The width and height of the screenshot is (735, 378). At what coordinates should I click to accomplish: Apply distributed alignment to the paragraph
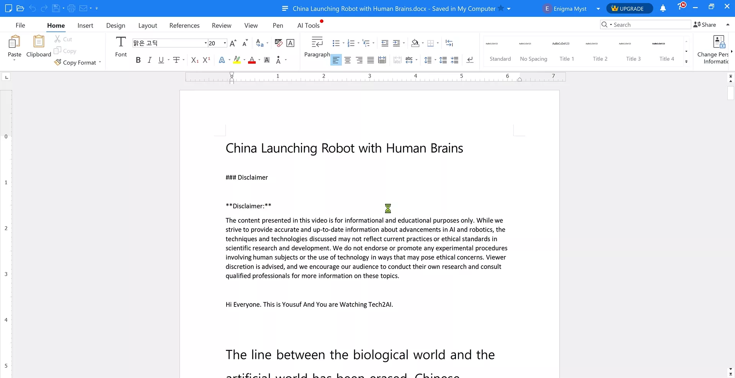(x=382, y=60)
